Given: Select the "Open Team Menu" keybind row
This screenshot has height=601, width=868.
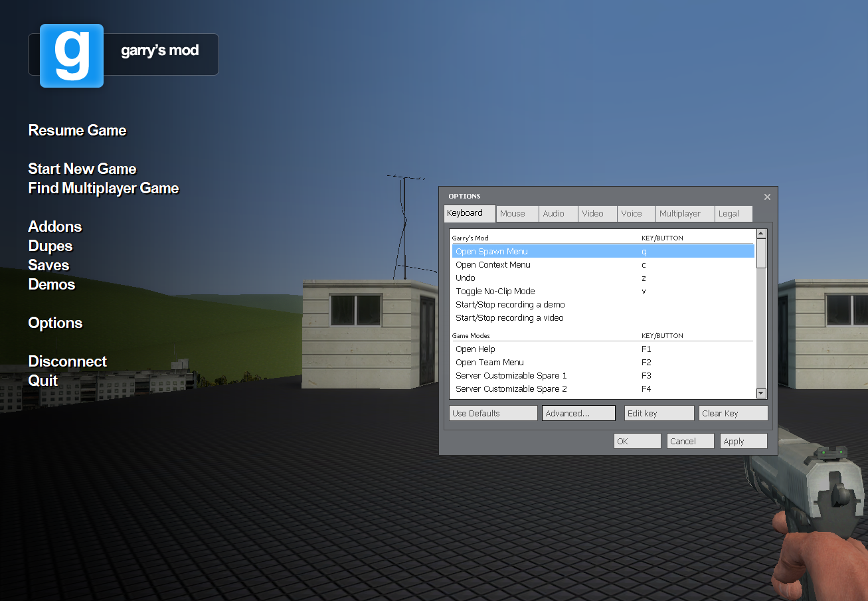Looking at the screenshot, I should pos(603,362).
